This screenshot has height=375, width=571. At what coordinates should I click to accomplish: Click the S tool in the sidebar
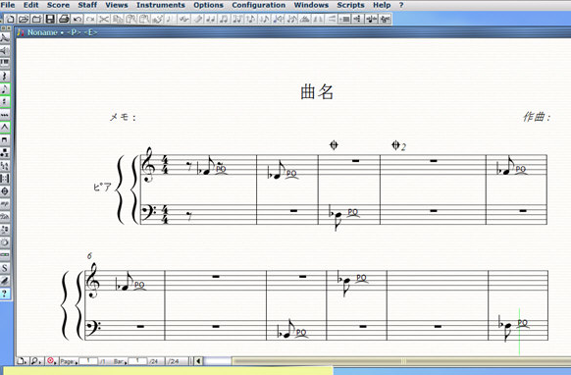(x=5, y=268)
